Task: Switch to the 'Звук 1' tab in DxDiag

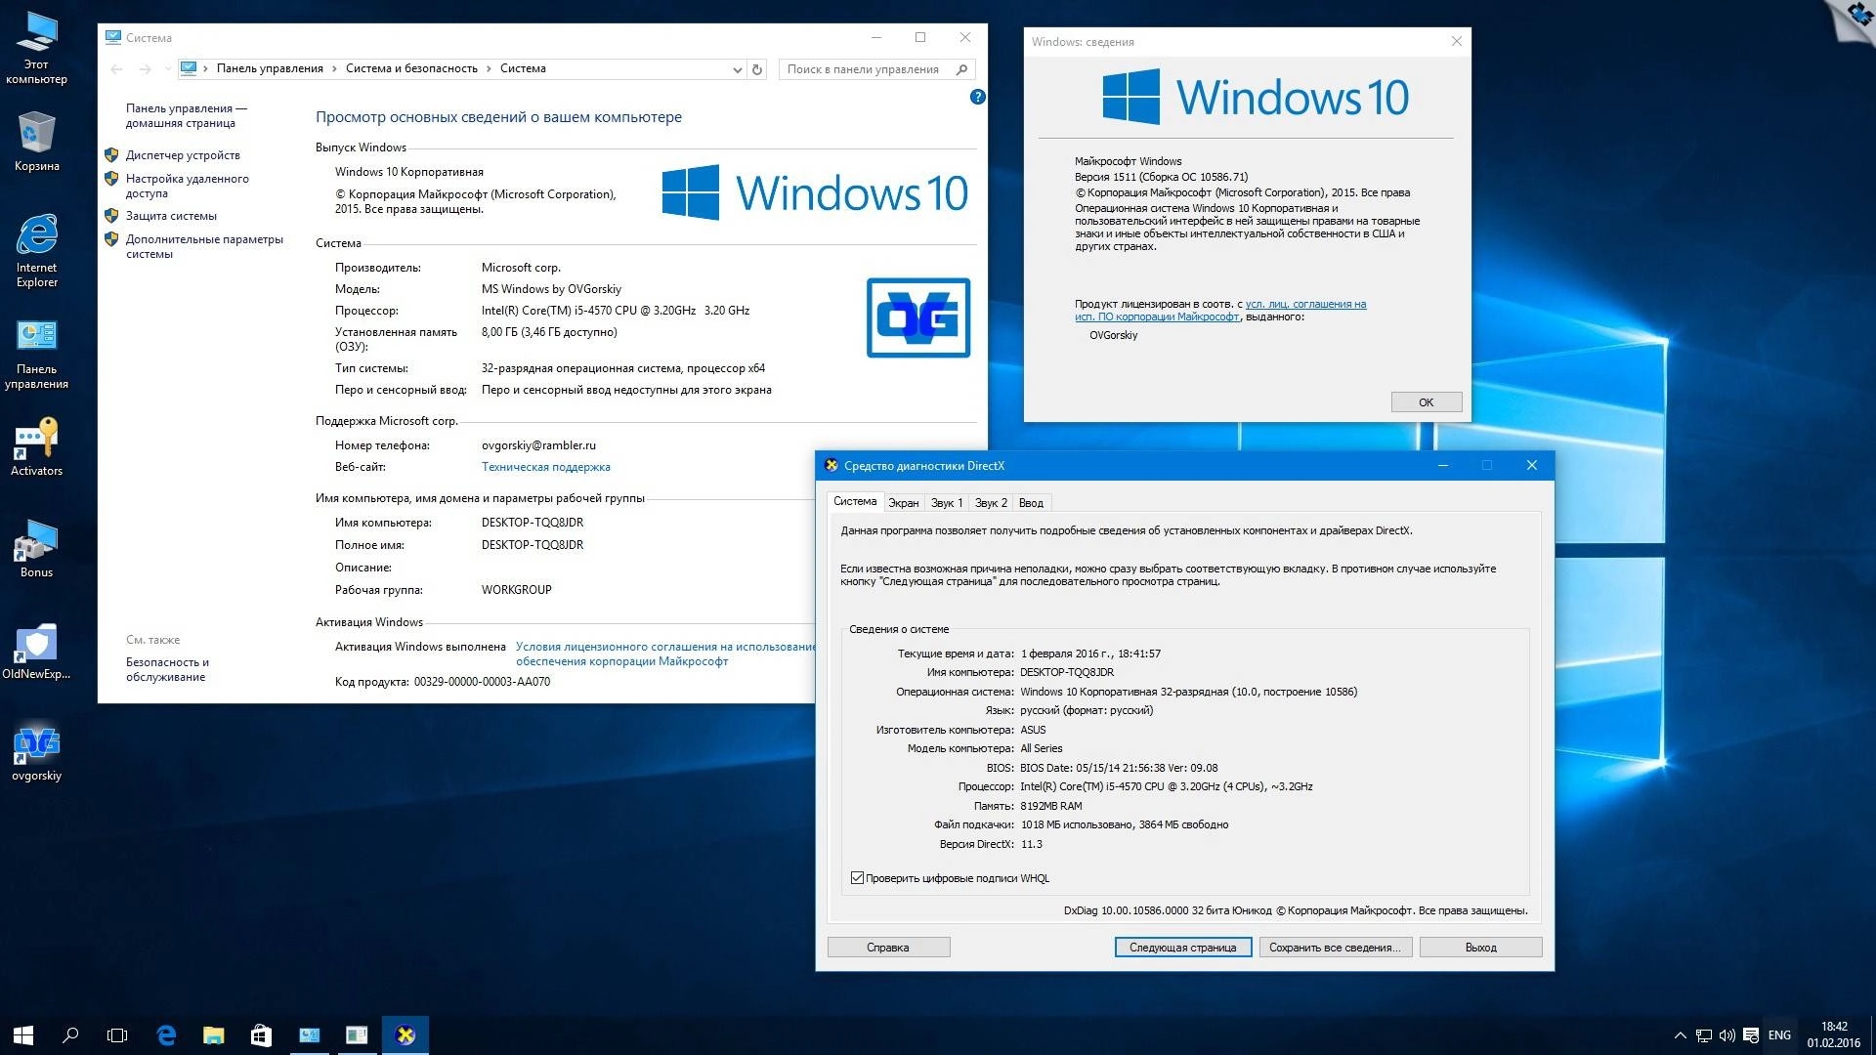Action: click(945, 502)
